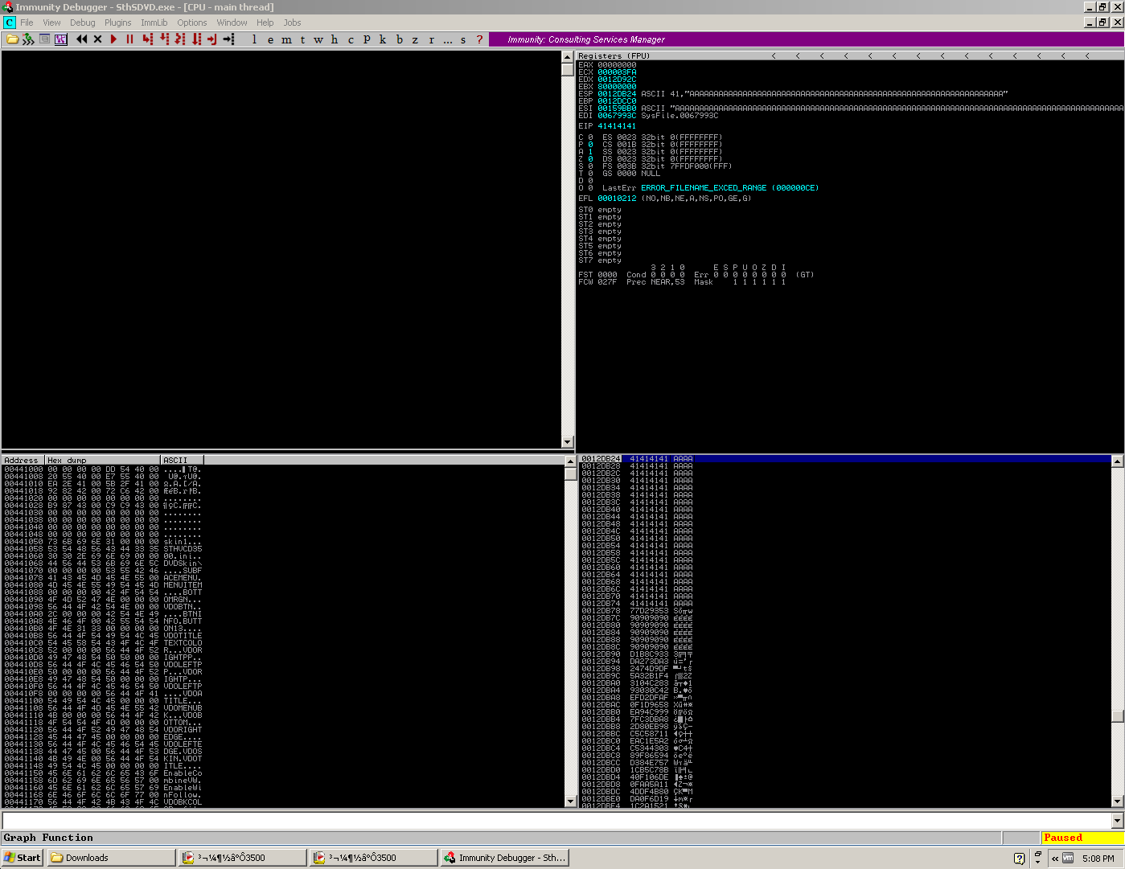
Task: Show Call stack via 'k' button
Action: pyautogui.click(x=383, y=39)
